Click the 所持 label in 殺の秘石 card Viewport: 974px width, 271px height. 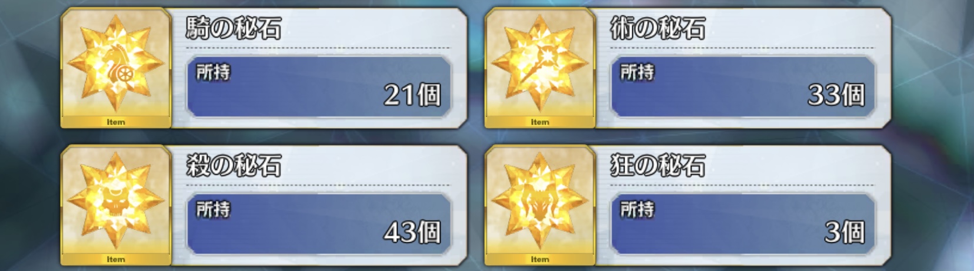[x=214, y=209]
